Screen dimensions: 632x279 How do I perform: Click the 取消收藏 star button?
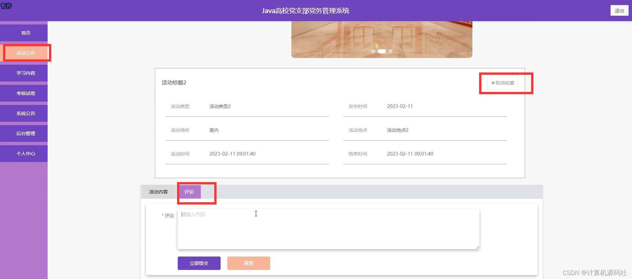(503, 83)
